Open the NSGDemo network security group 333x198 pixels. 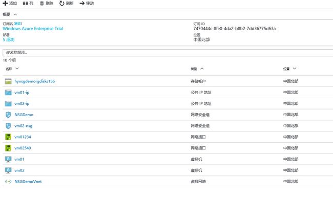pyautogui.click(x=24, y=115)
